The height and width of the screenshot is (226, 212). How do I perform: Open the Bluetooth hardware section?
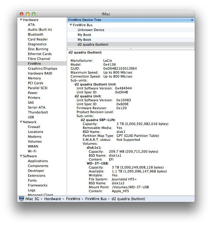pos(35,34)
